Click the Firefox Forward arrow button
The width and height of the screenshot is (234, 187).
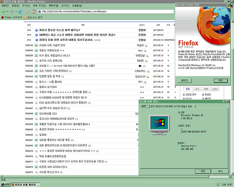(12, 11)
